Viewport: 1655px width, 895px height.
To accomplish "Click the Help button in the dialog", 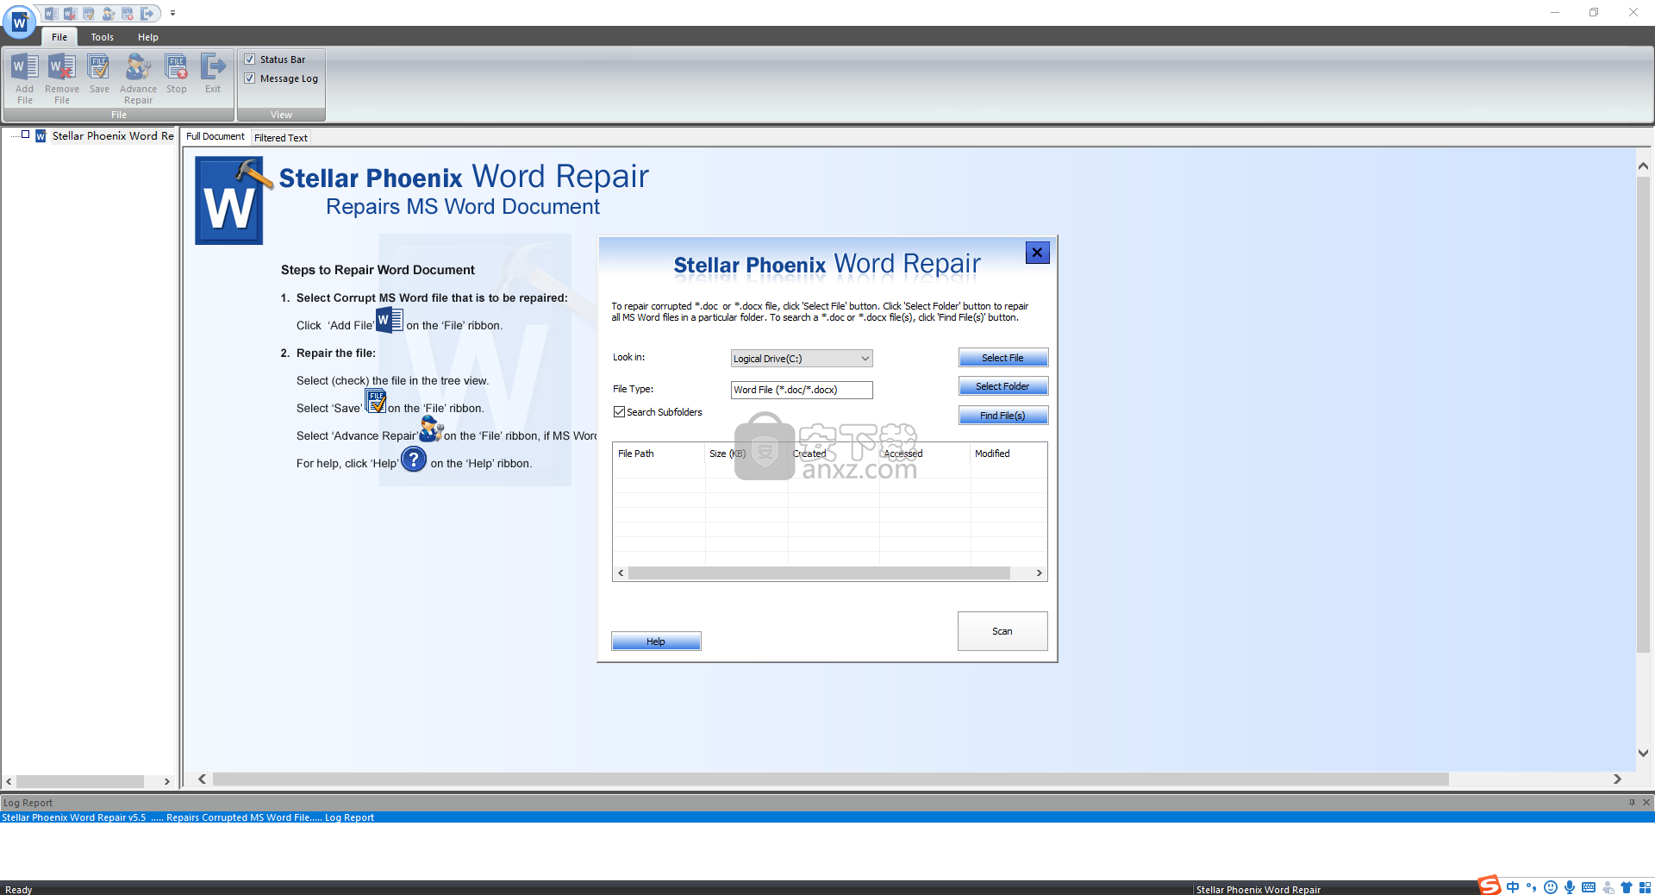I will (656, 642).
